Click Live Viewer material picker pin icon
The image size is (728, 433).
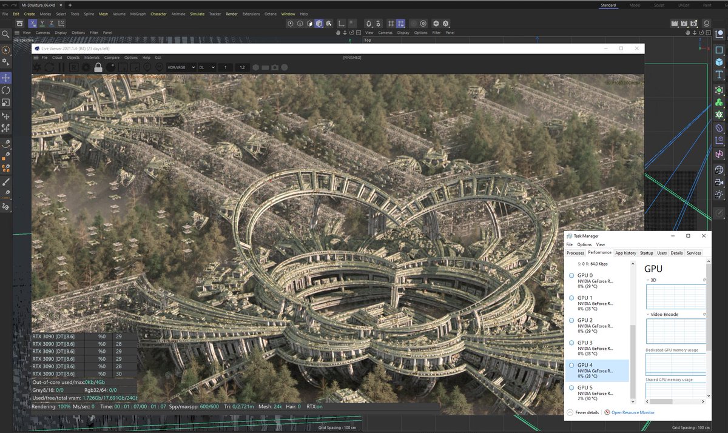159,67
